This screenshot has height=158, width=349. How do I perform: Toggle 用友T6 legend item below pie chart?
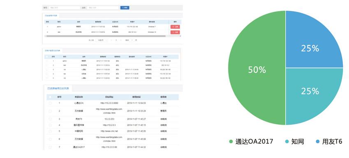pyautogui.click(x=329, y=141)
